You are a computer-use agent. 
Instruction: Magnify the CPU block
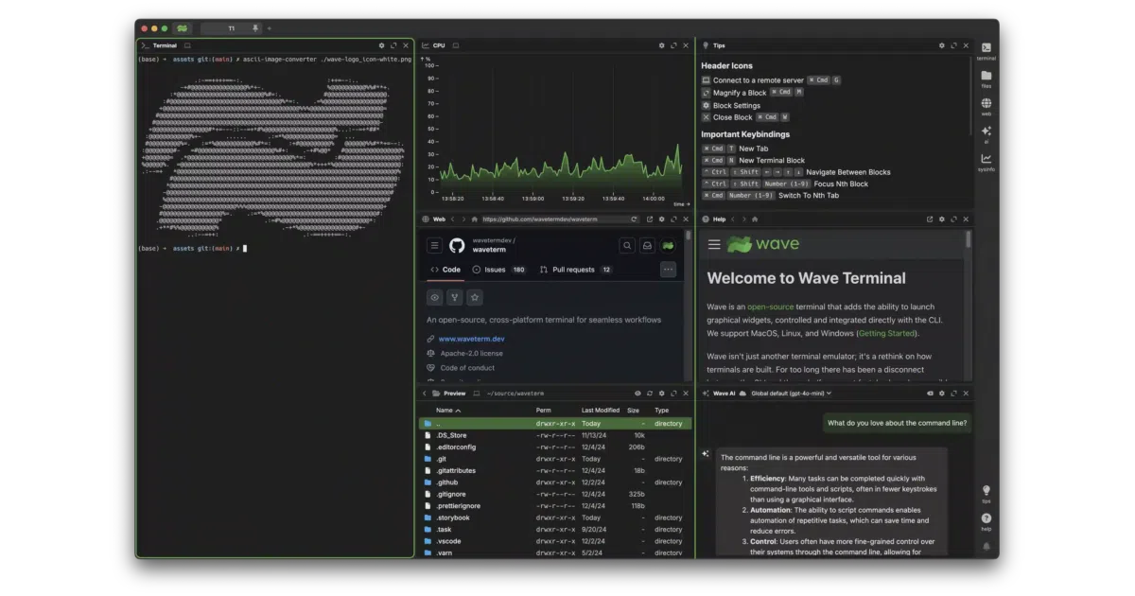[674, 45]
